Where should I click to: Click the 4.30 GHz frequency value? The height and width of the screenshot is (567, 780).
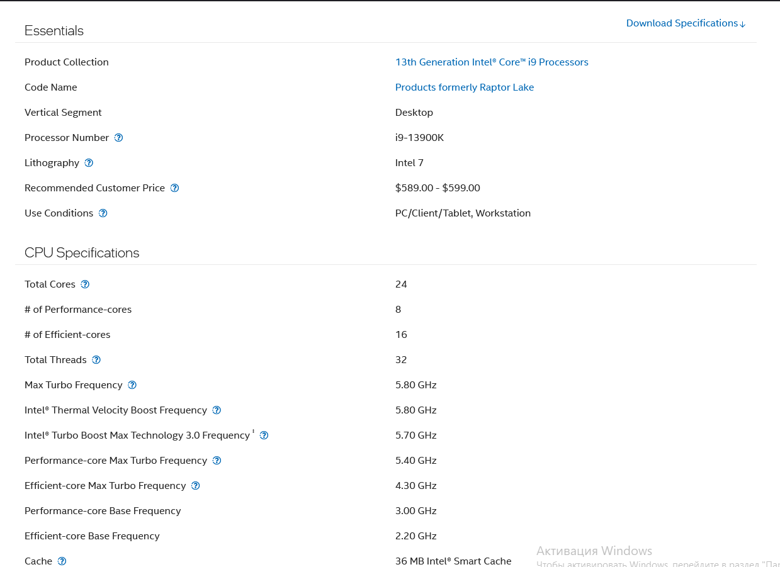click(x=415, y=486)
